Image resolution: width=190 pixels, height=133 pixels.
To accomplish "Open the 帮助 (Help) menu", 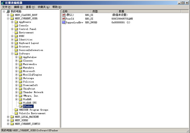I will click(x=57, y=7).
